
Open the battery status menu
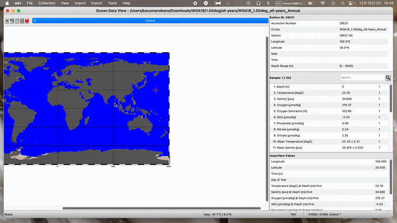[x=311, y=3]
